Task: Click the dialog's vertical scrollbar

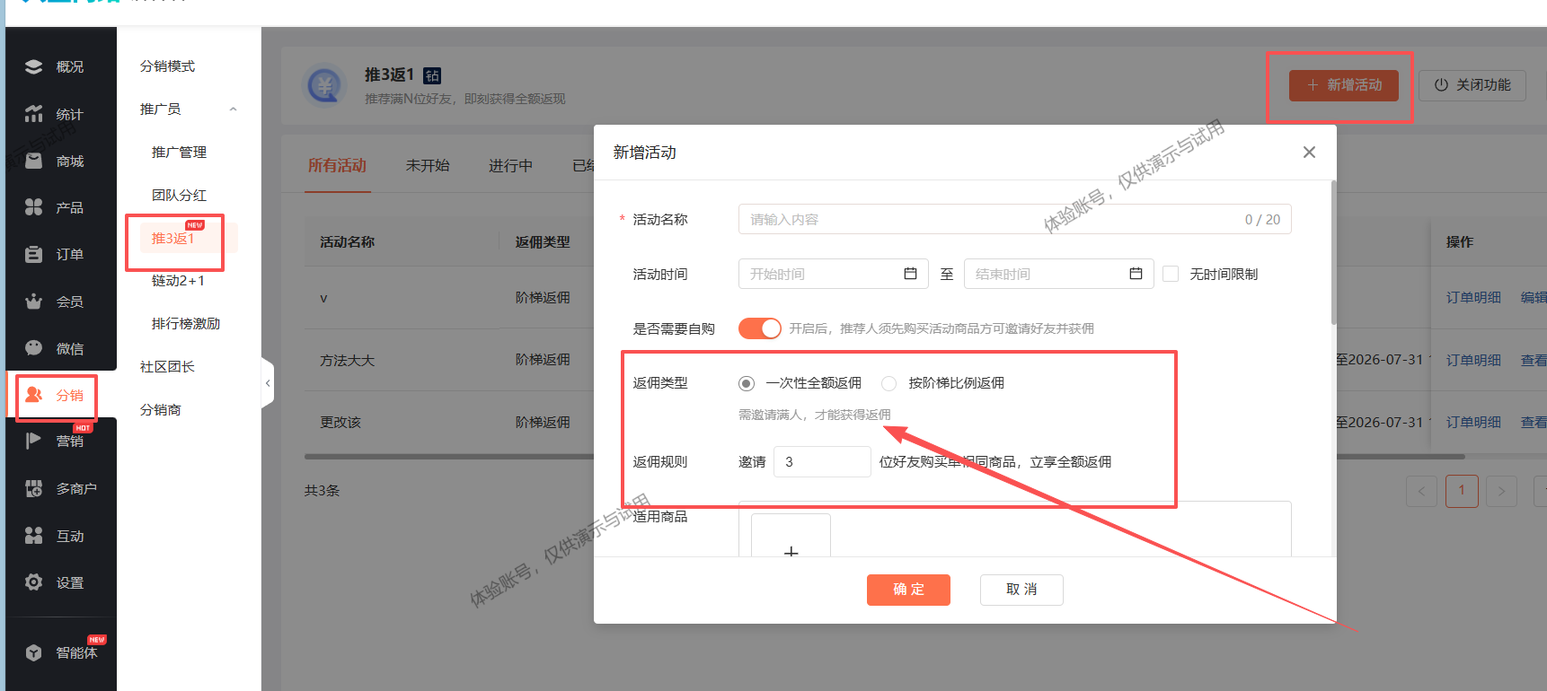Action: click(x=1333, y=252)
